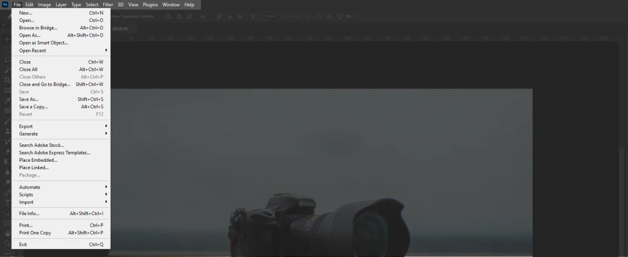Choose Save As... in the File menu
Screen dimensions: 628x257
29,99
